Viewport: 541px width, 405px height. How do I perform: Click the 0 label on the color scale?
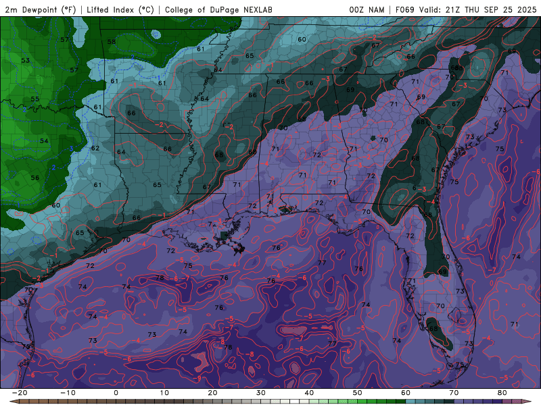[116, 393]
